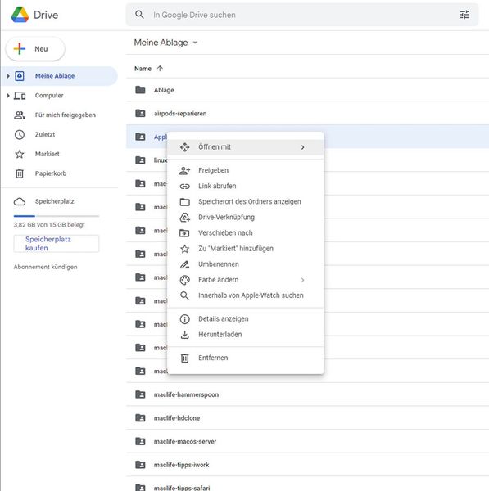Click the Freigeben add-person icon
Image resolution: width=489 pixels, height=491 pixels.
[184, 170]
